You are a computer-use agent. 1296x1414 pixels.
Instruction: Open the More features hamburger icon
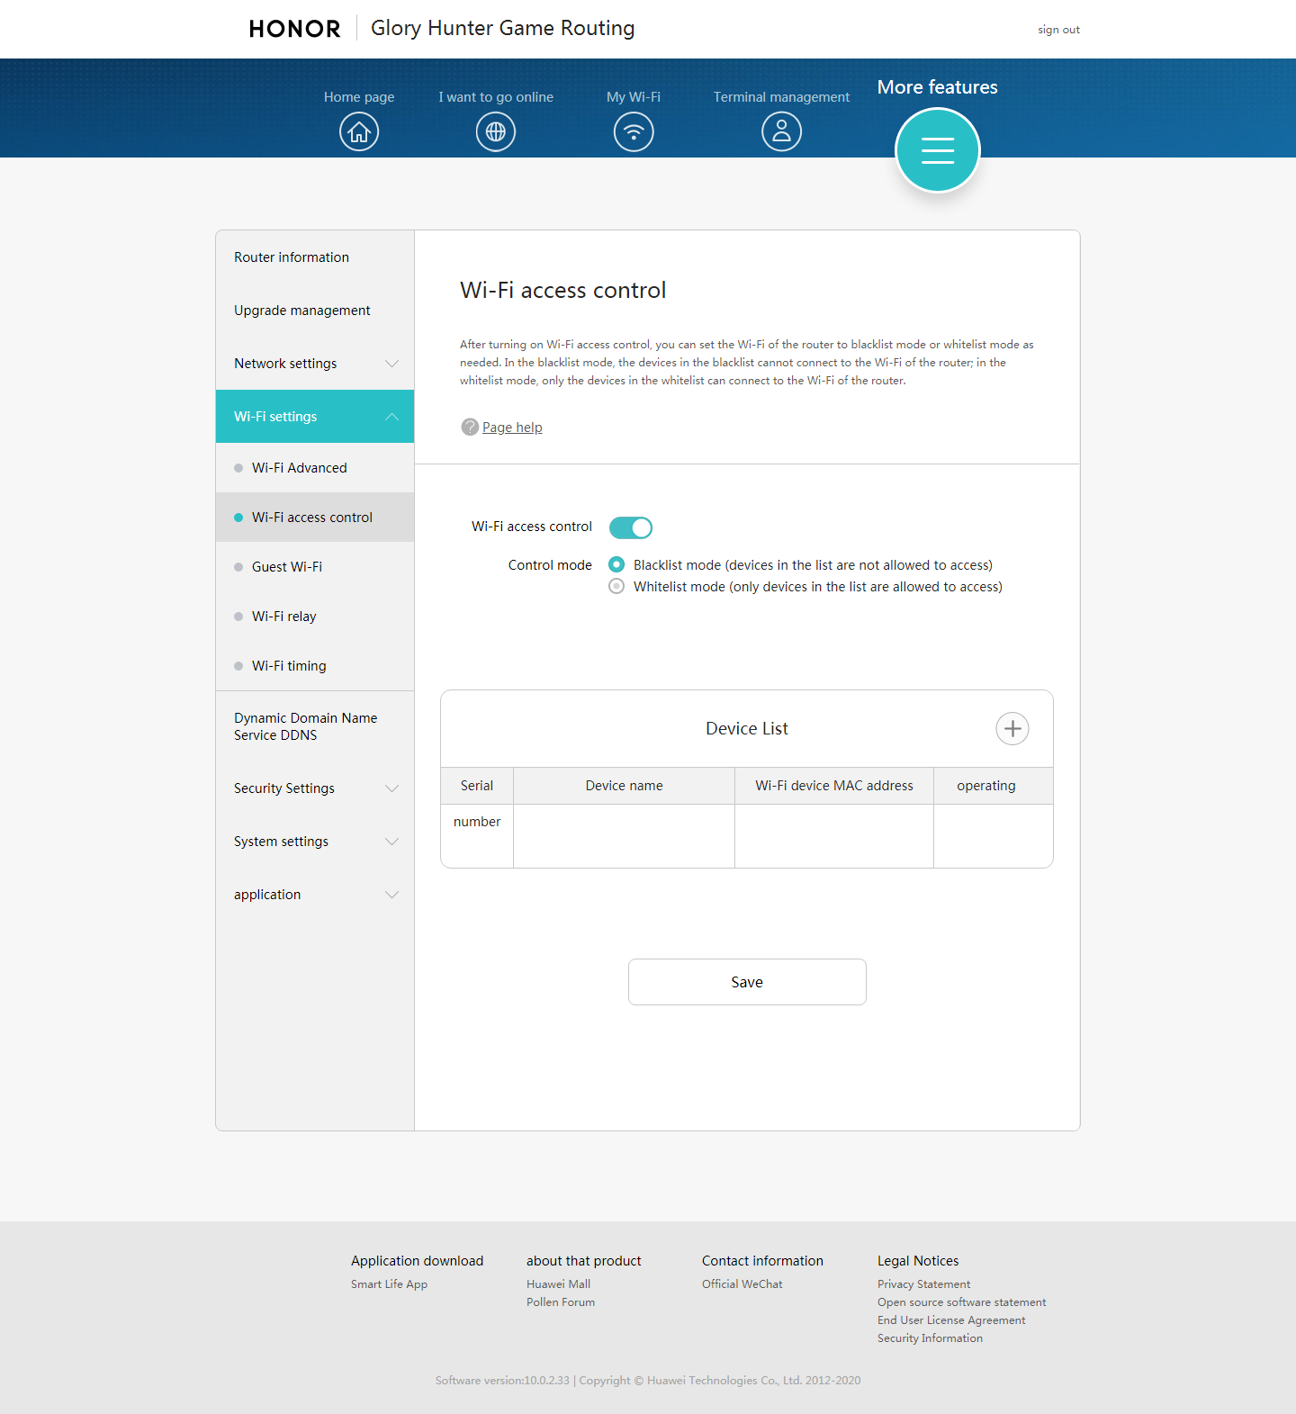938,150
